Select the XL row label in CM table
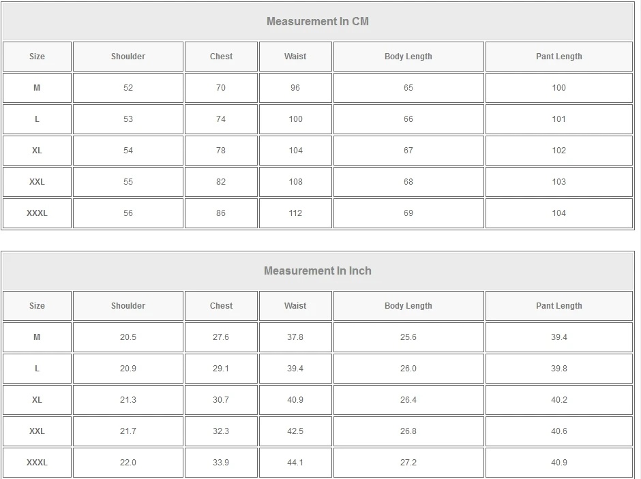The height and width of the screenshot is (479, 641). tap(38, 151)
